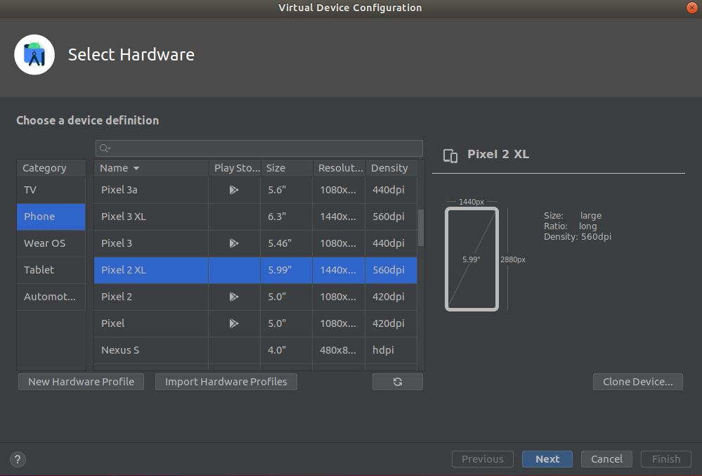Click the Play Store icon for Pixel 2

(x=234, y=297)
